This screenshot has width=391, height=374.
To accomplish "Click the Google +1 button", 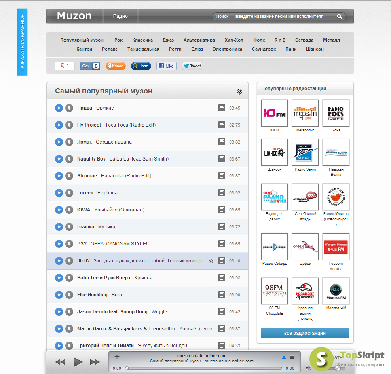I will (65, 66).
